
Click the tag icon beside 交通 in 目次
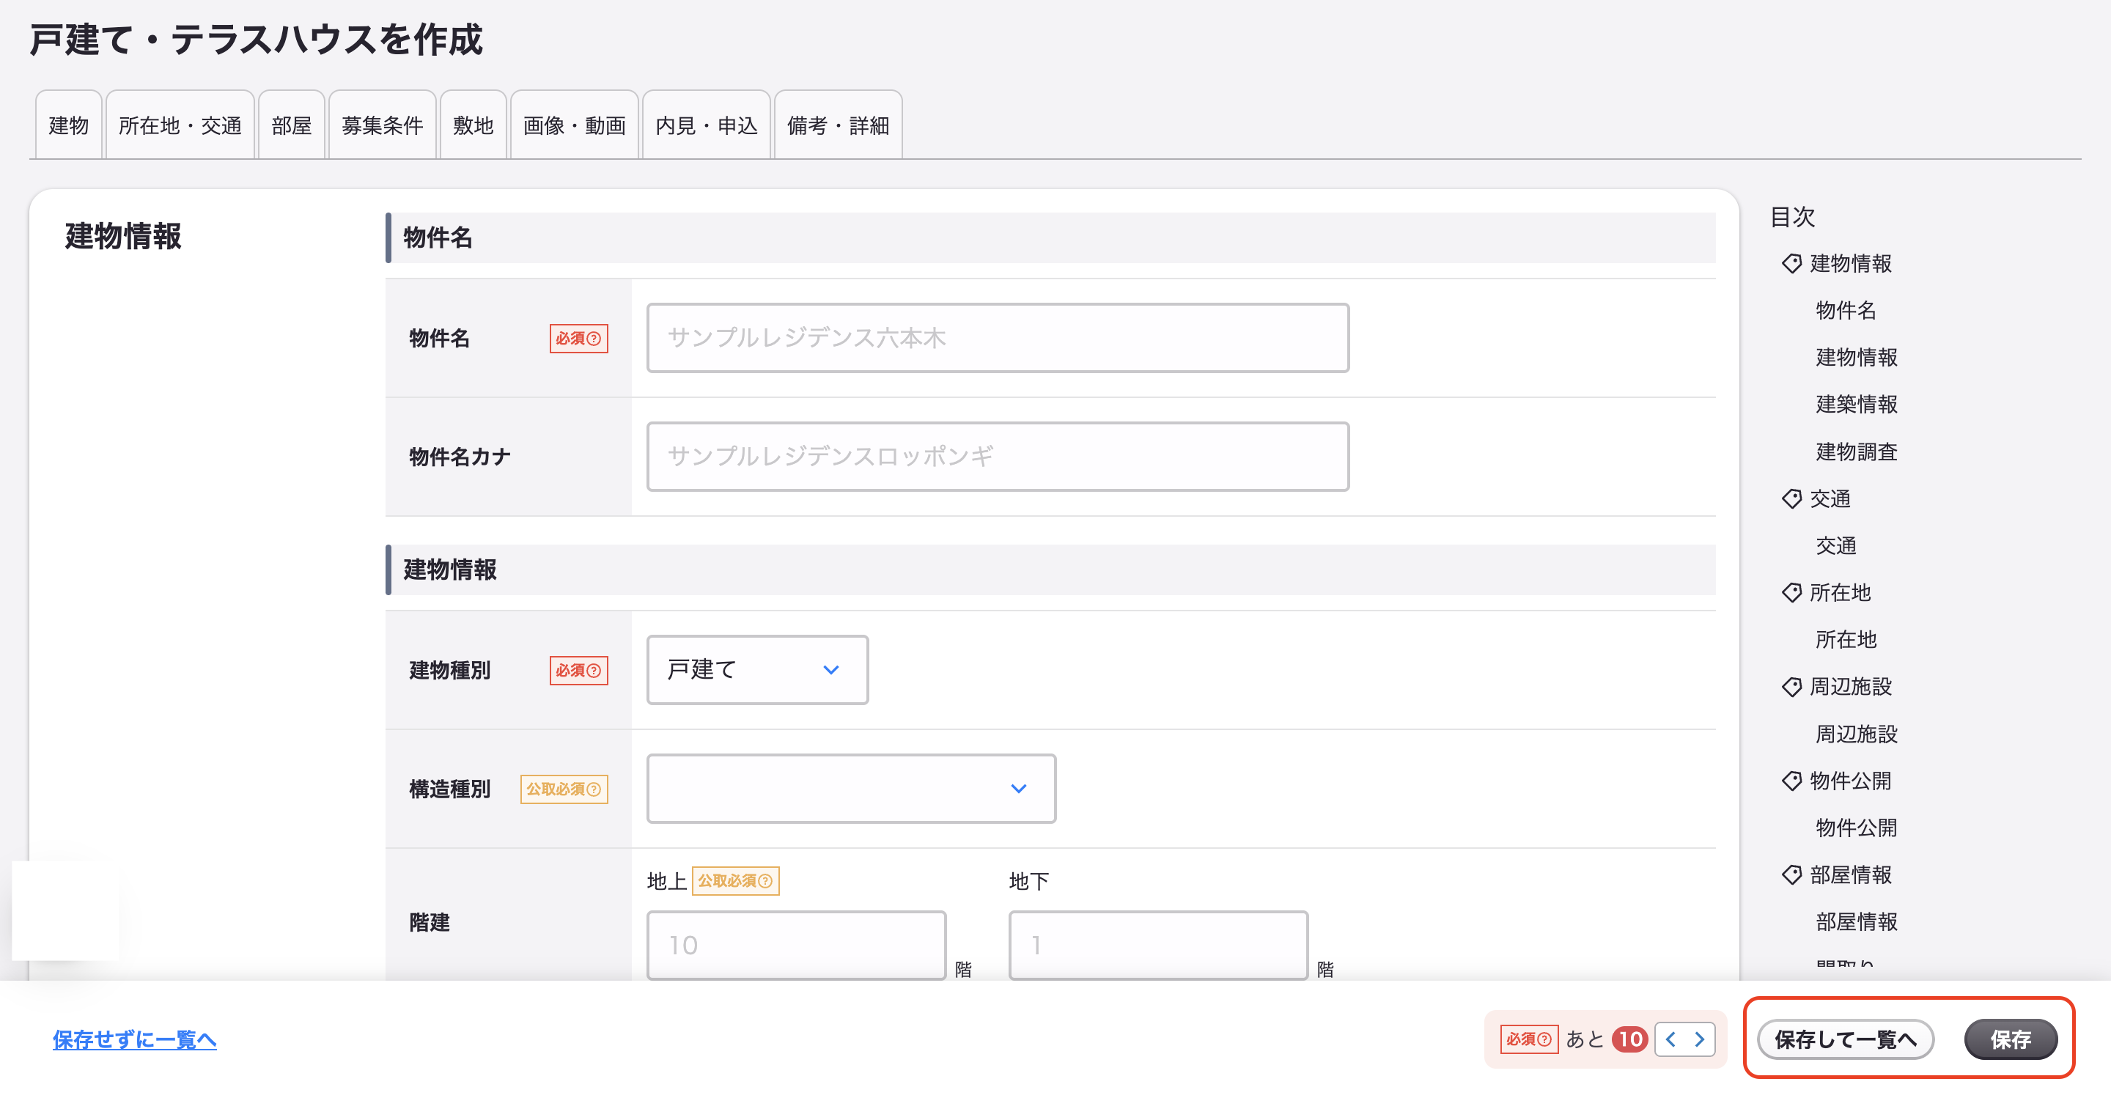tap(1791, 498)
